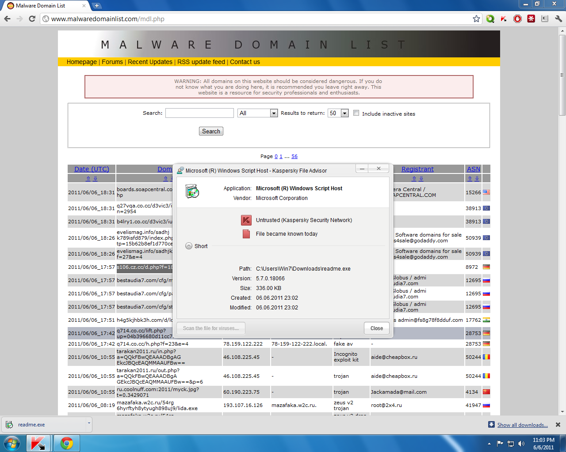
Task: Click the vertical page scrollbar thumb
Action: click(562, 75)
